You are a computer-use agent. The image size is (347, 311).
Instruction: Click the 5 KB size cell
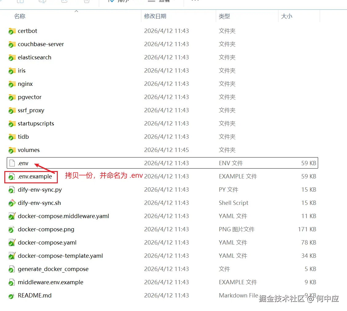pos(310,269)
